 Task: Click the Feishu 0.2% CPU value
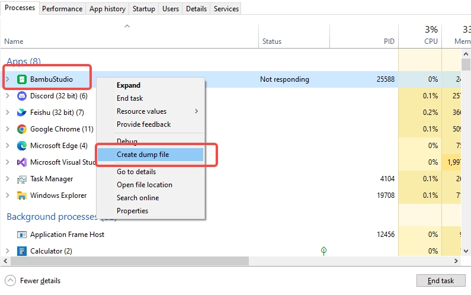tap(431, 113)
